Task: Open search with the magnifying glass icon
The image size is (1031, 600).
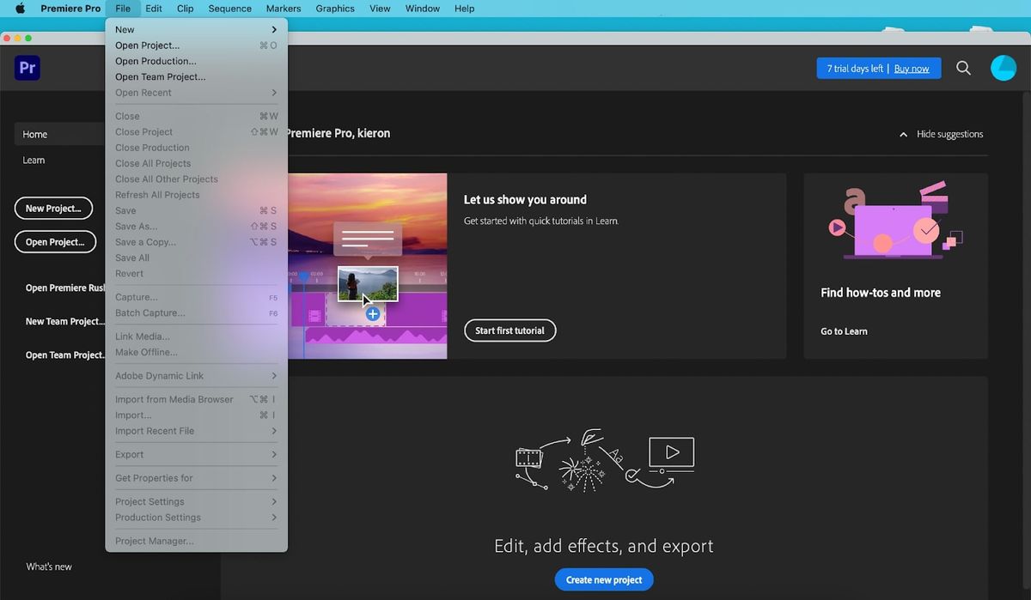Action: coord(963,67)
